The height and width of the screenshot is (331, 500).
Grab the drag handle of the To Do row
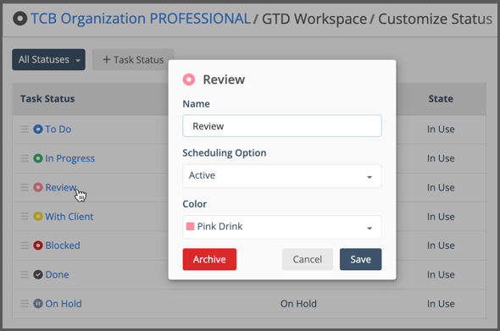[x=25, y=130]
